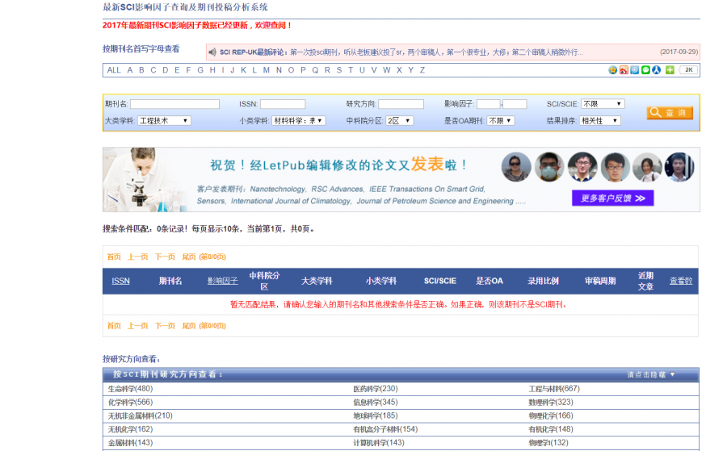Viewport: 727px width, 451px height.
Task: Open the SCI REP-UK latest comment link
Action: 401,52
